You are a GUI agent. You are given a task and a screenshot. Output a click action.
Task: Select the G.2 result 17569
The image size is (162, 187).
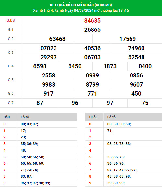click(128, 39)
